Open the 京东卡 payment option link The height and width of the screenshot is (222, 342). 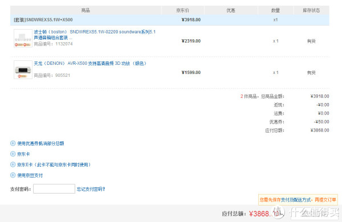pos(23,154)
